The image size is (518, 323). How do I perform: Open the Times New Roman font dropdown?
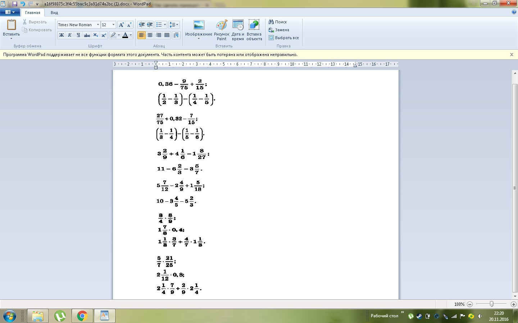point(98,25)
